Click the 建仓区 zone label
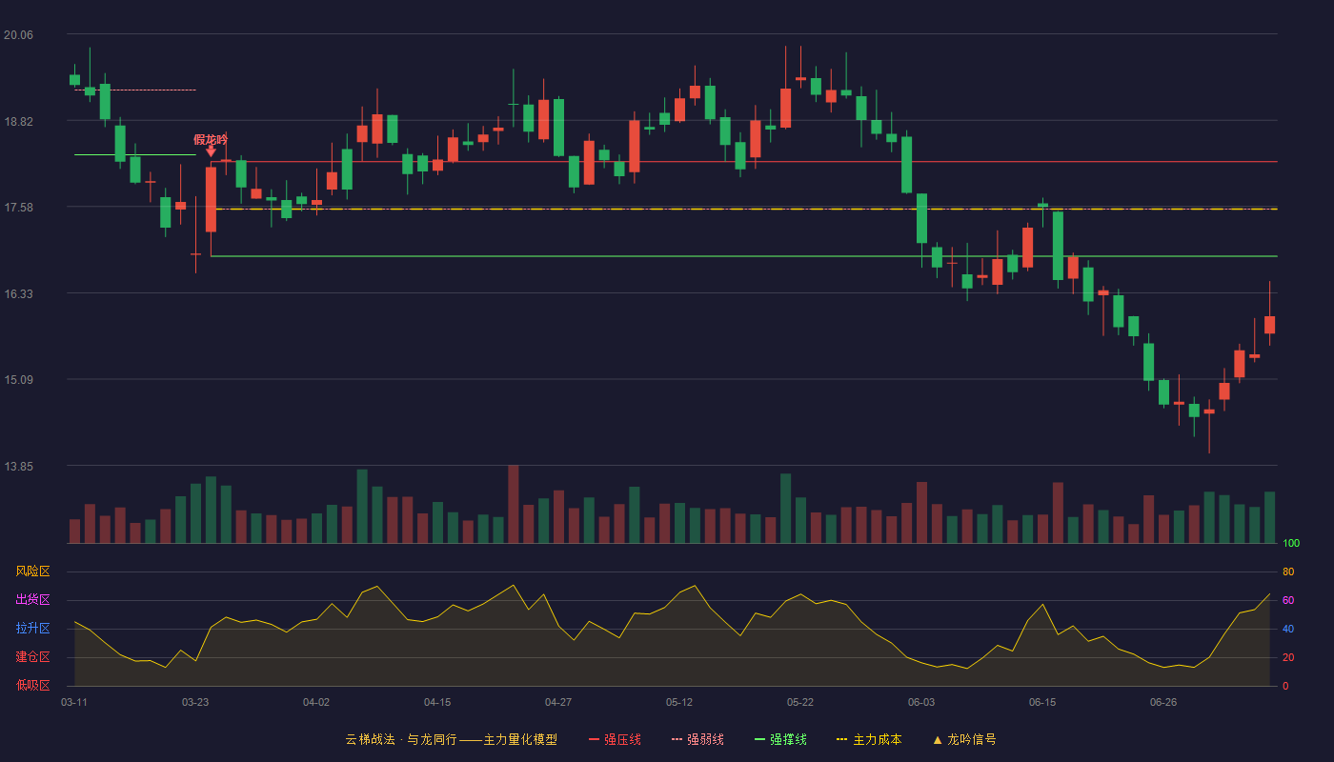1334x762 pixels. pyautogui.click(x=32, y=657)
